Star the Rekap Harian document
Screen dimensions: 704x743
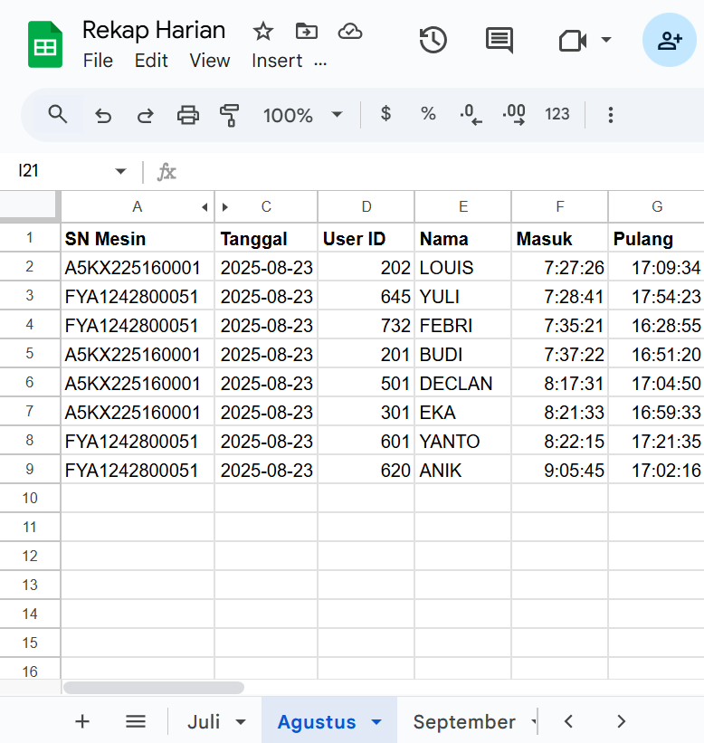point(263,32)
